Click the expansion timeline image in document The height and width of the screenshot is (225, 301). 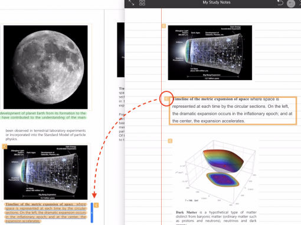(45, 173)
